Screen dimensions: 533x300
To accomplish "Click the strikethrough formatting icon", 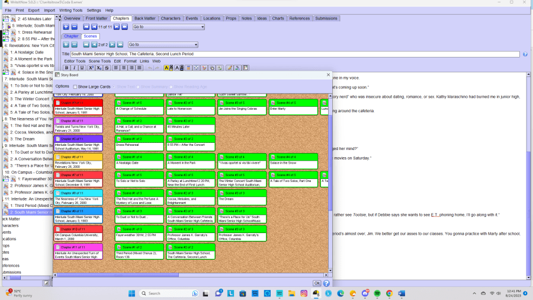I will pyautogui.click(x=107, y=68).
